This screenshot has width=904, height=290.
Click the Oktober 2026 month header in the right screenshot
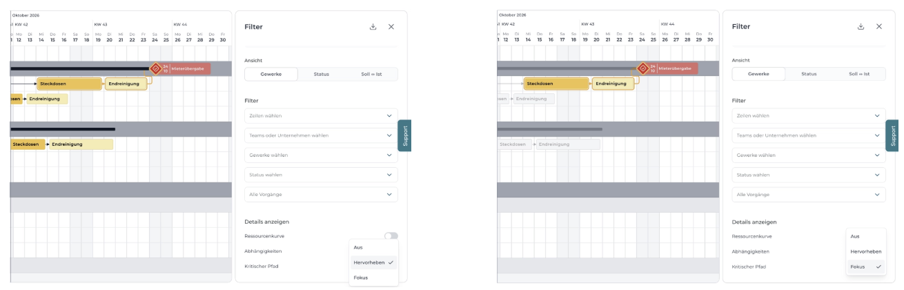(x=512, y=14)
